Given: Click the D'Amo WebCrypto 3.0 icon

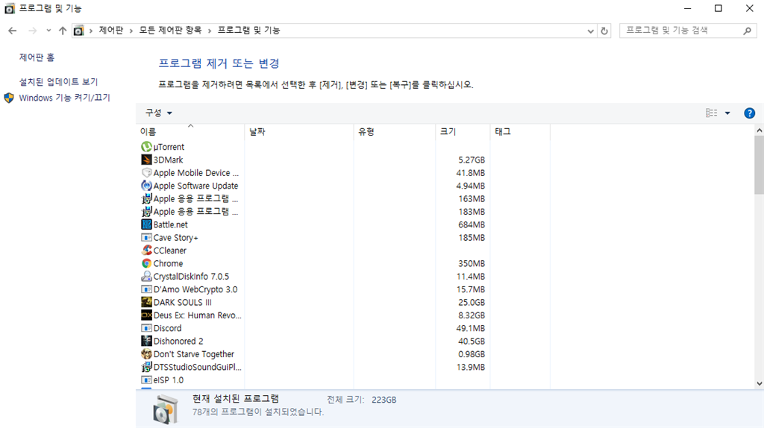Looking at the screenshot, I should [x=146, y=289].
